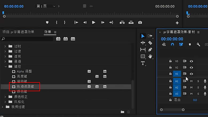Go to Out point

click(111, 23)
